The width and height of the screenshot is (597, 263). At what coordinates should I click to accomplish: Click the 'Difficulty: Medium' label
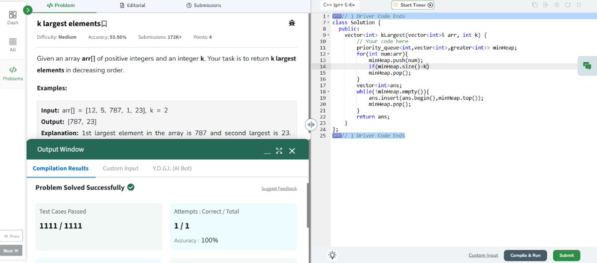click(57, 37)
